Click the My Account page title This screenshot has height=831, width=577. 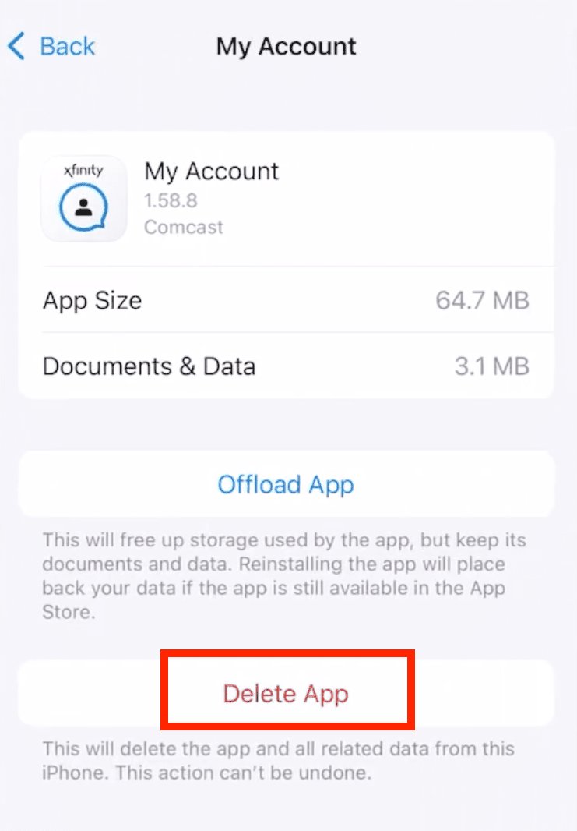click(287, 47)
